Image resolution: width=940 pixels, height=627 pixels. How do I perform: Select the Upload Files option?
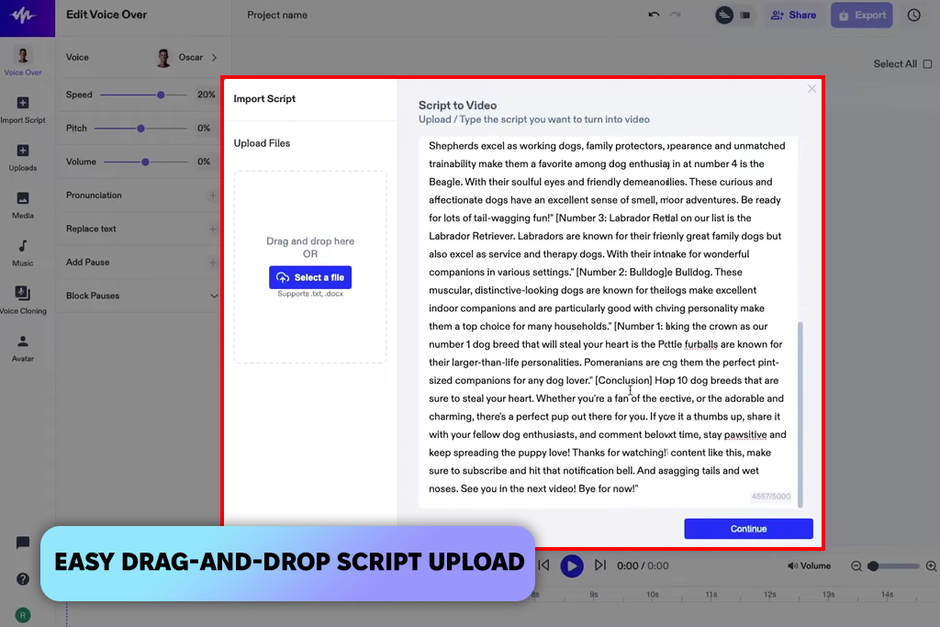(262, 143)
